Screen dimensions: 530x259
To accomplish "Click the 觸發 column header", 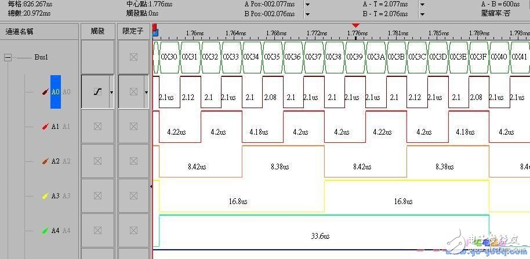I will click(x=97, y=31).
